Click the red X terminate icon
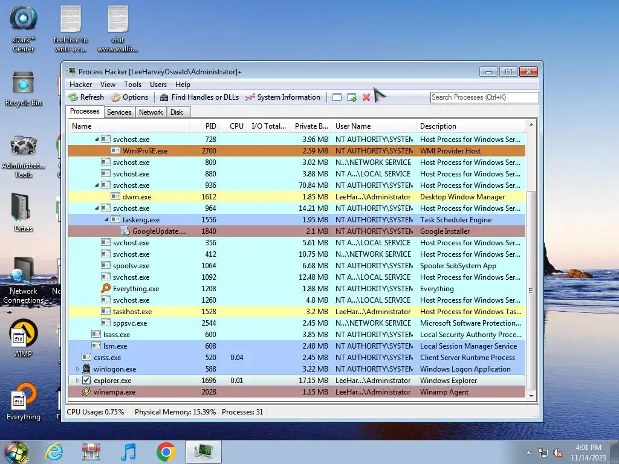The width and height of the screenshot is (619, 464). point(366,97)
